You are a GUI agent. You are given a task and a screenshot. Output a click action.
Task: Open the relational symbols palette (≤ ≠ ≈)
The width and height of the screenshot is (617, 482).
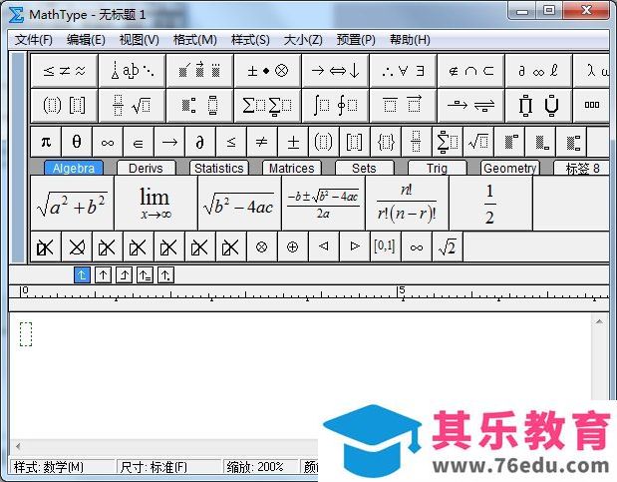[x=64, y=71]
